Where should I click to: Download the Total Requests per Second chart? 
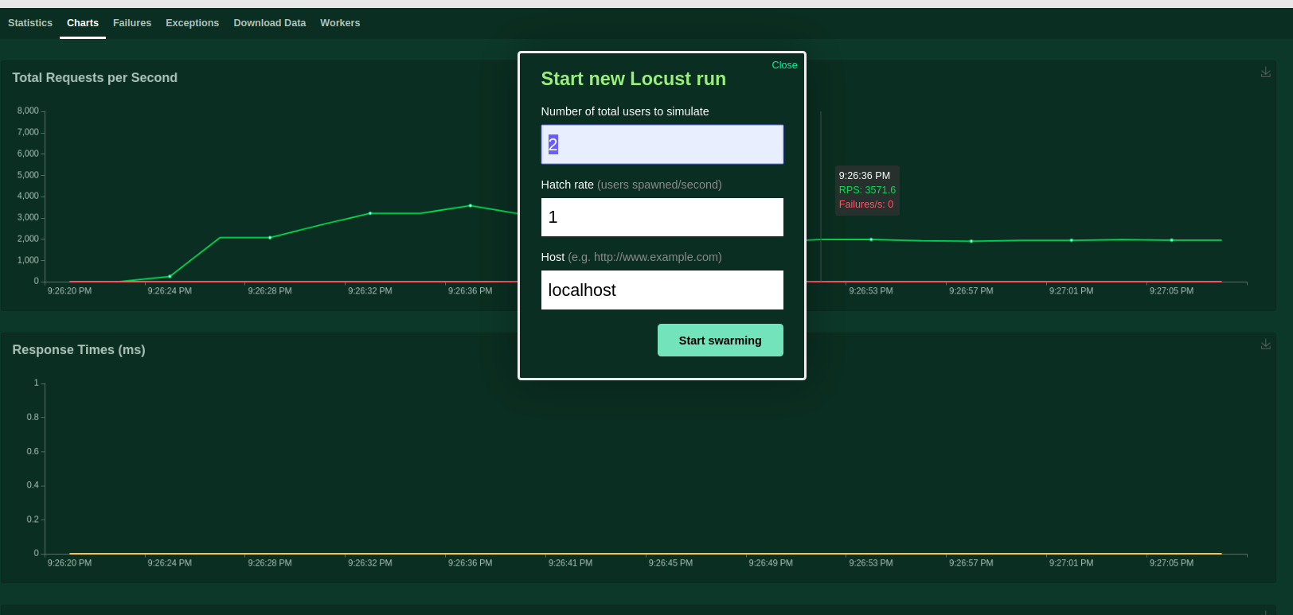click(x=1265, y=72)
